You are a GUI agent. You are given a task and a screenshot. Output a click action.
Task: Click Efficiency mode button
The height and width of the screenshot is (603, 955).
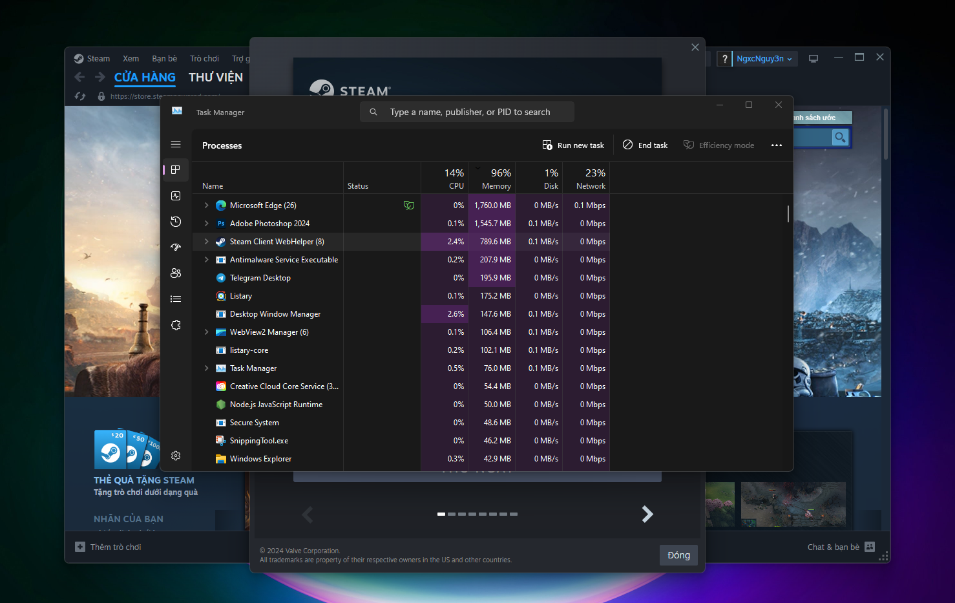coord(719,145)
